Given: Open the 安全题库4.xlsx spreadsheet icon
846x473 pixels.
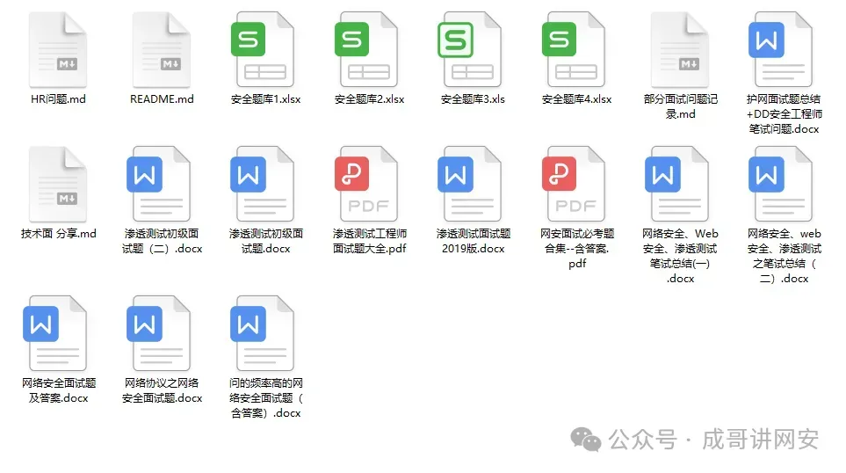Looking at the screenshot, I should [573, 50].
